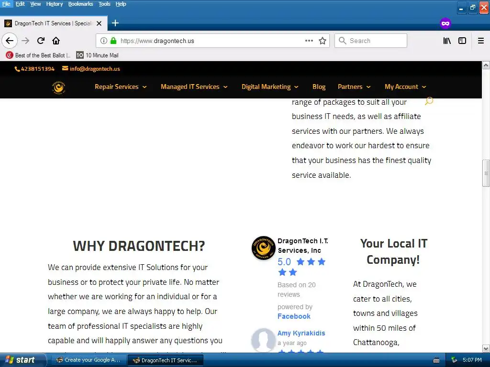Open the File menu

[6, 4]
